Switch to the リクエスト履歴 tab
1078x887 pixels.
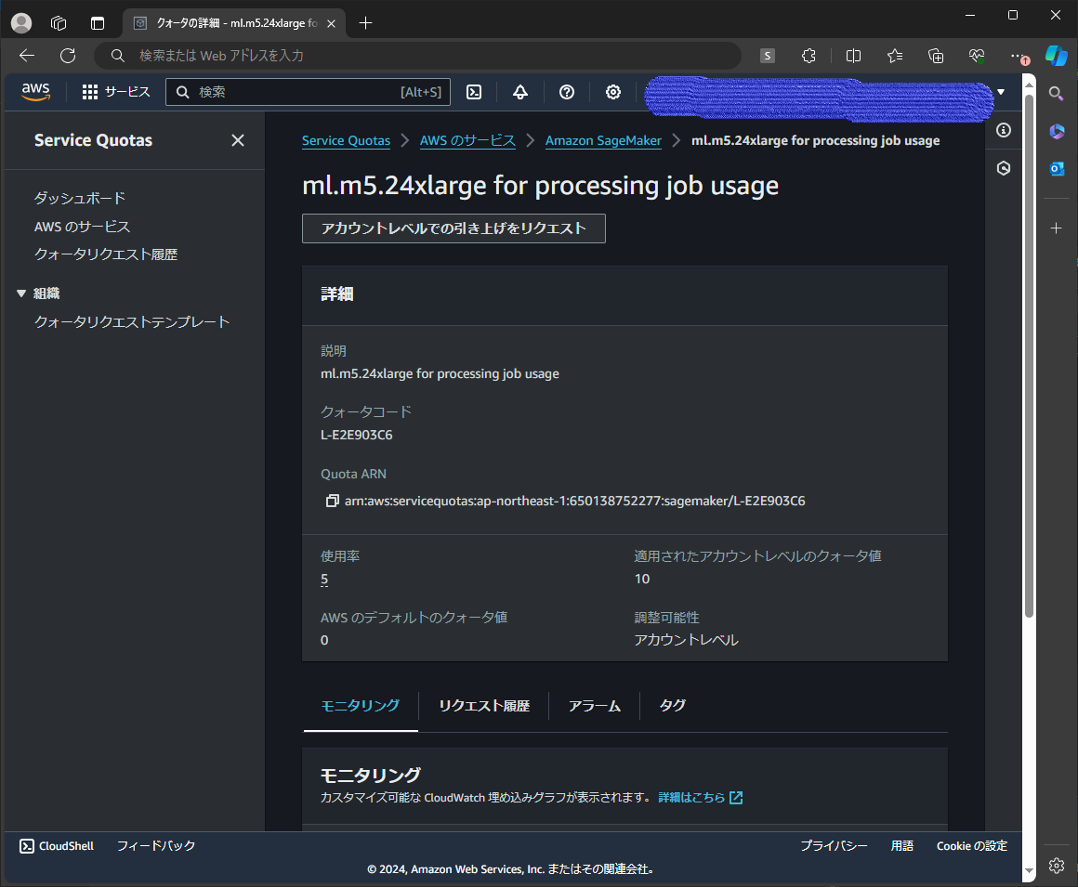[484, 706]
